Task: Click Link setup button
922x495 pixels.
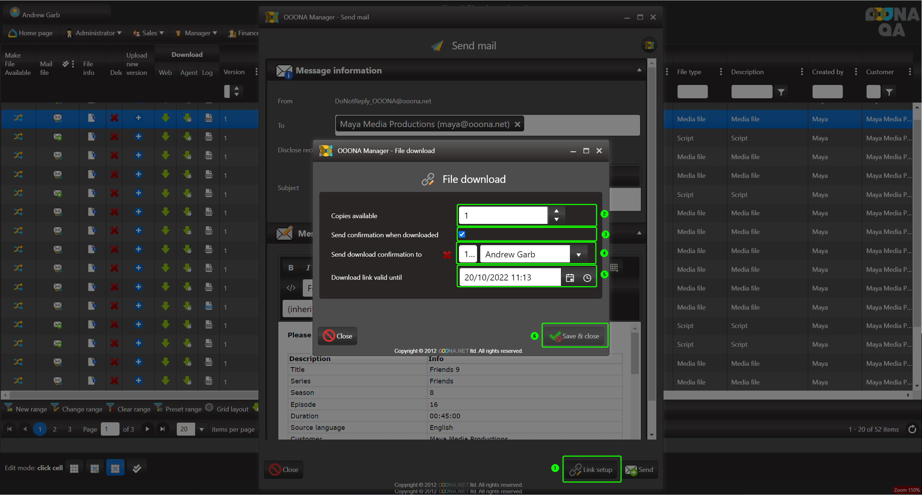Action: (x=592, y=469)
